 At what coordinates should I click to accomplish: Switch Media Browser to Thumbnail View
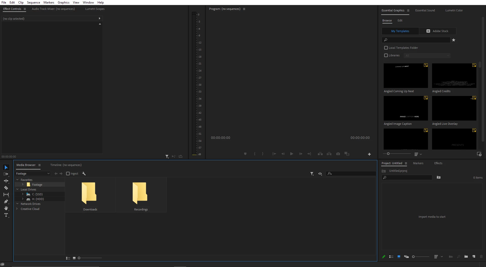(74, 258)
